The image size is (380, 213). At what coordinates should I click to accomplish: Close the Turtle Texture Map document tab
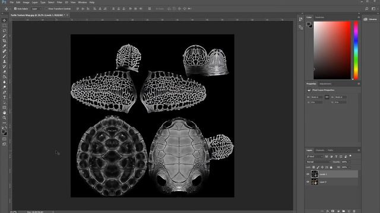(x=67, y=15)
